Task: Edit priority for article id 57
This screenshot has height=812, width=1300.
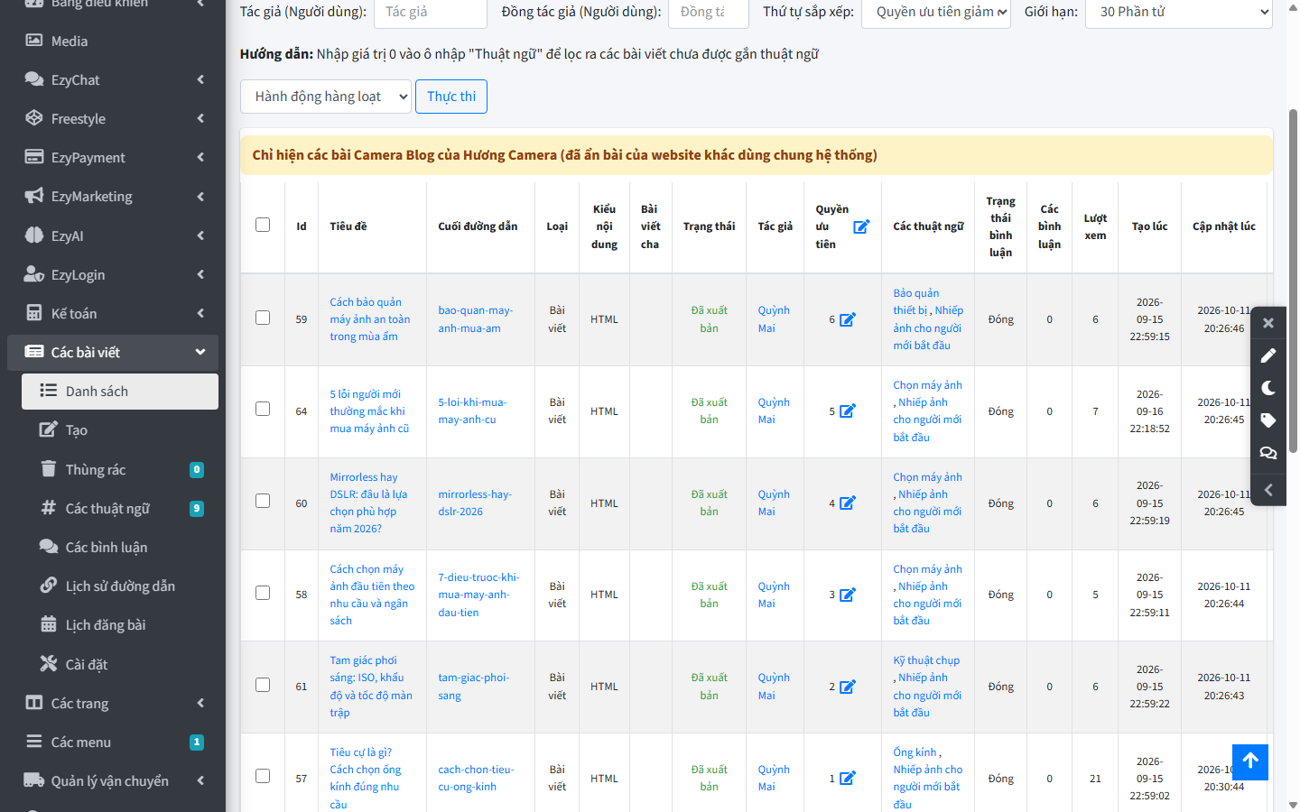Action: coord(848,778)
